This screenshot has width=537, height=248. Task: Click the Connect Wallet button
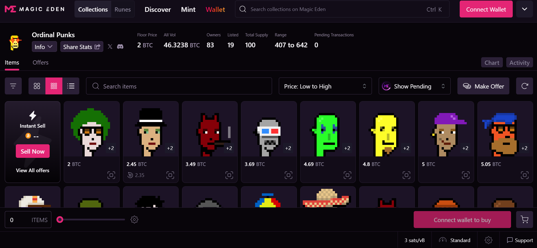[486, 9]
